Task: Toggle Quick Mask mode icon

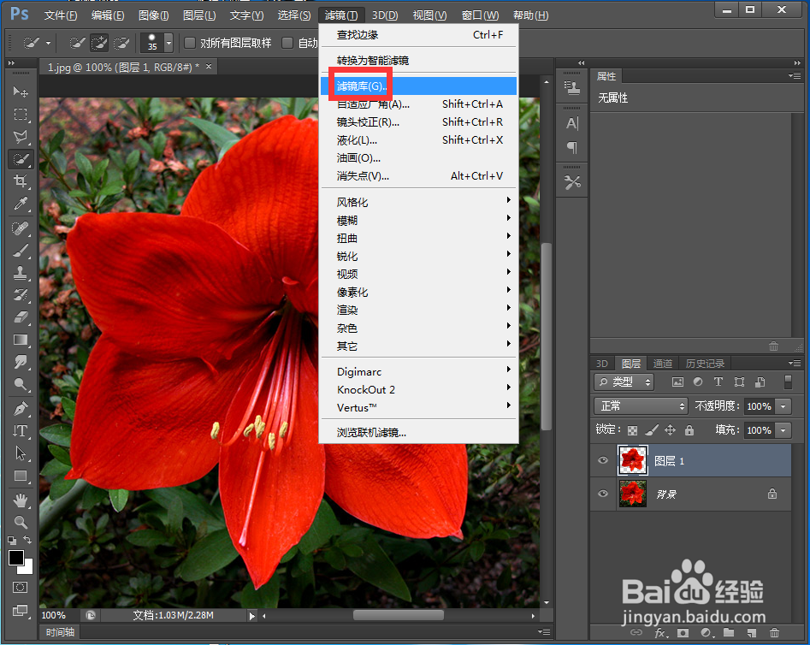Action: pyautogui.click(x=21, y=587)
